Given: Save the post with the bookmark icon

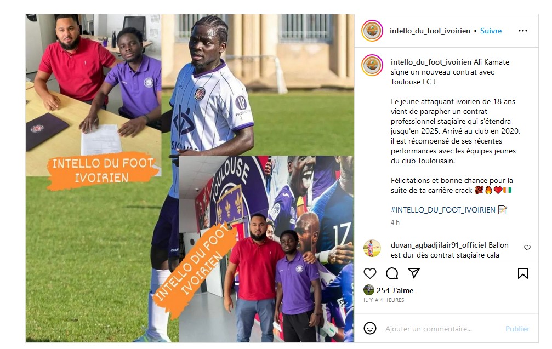Looking at the screenshot, I should (x=523, y=273).
